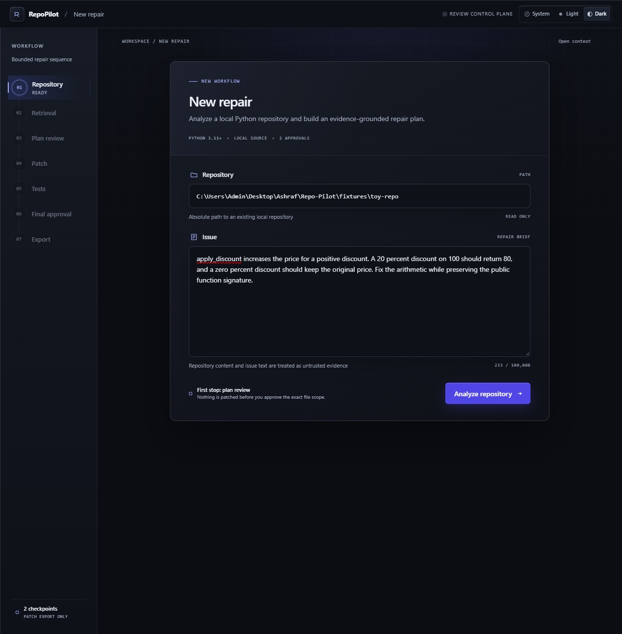This screenshot has height=634, width=622.
Task: Click 'Absolute path to an existing local repository' hint
Action: pos(241,217)
